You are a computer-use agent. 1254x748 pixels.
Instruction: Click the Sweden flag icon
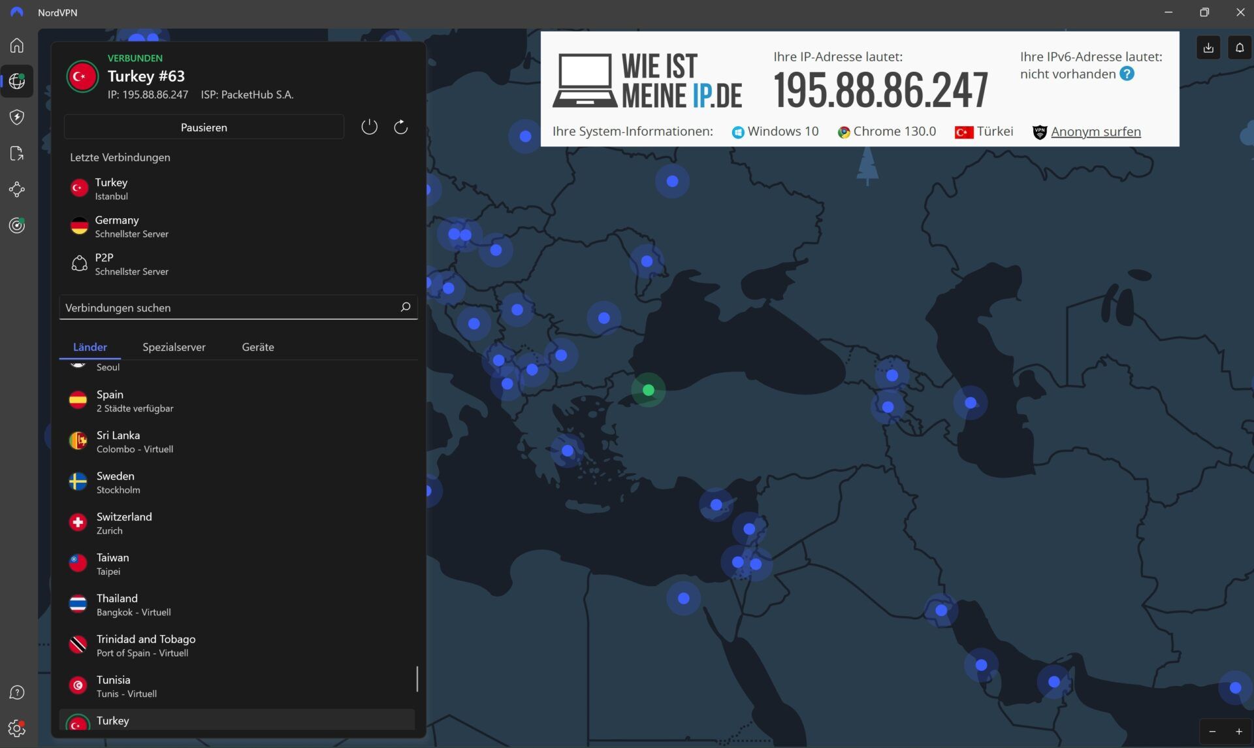[78, 481]
